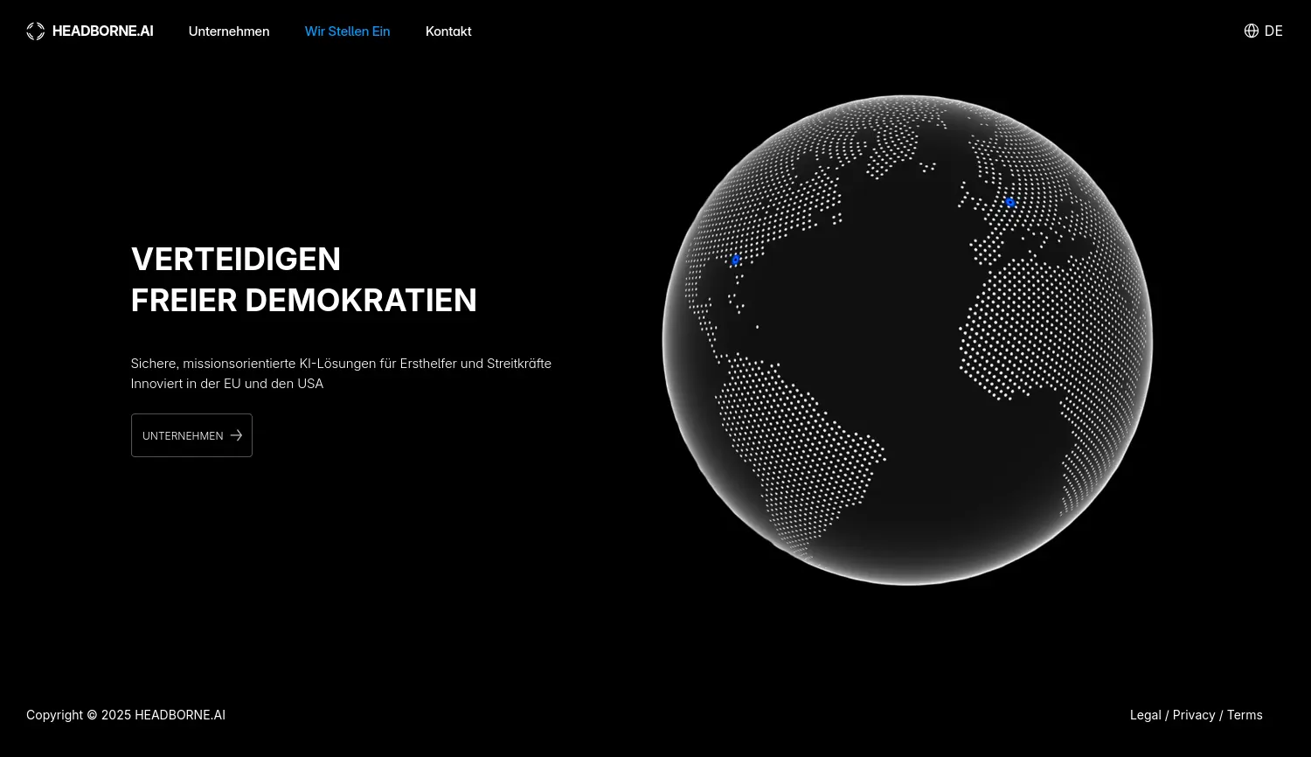
Task: Select 'Wir Stellen Ein' navigation item
Action: point(347,31)
